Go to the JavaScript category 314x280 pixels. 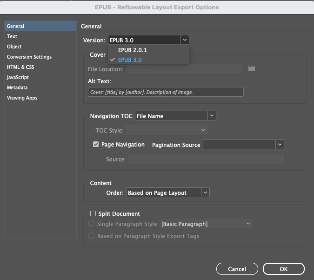pyautogui.click(x=40, y=77)
